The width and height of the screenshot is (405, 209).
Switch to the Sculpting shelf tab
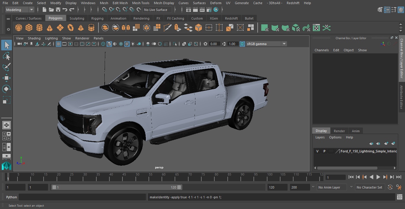point(77,18)
